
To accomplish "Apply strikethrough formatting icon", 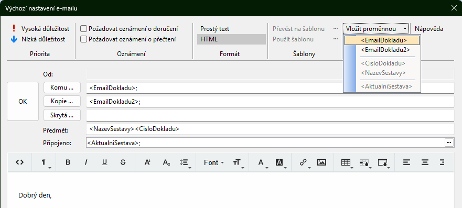I will point(123,162).
